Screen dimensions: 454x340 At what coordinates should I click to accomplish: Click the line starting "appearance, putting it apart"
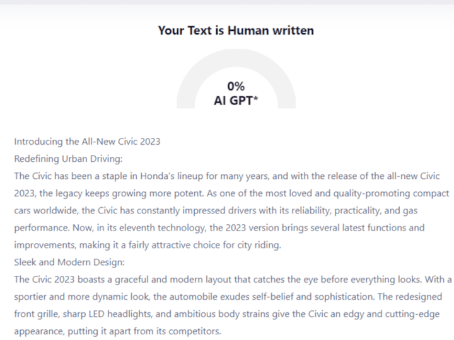pyautogui.click(x=117, y=331)
